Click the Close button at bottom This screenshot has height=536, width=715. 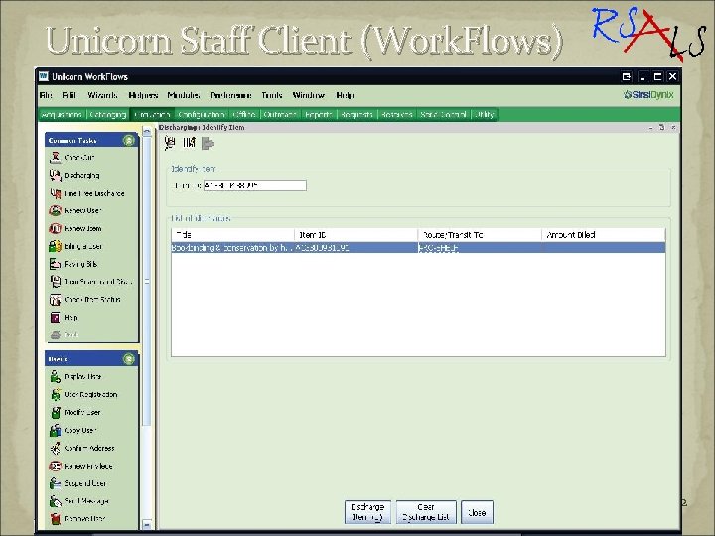(x=477, y=512)
